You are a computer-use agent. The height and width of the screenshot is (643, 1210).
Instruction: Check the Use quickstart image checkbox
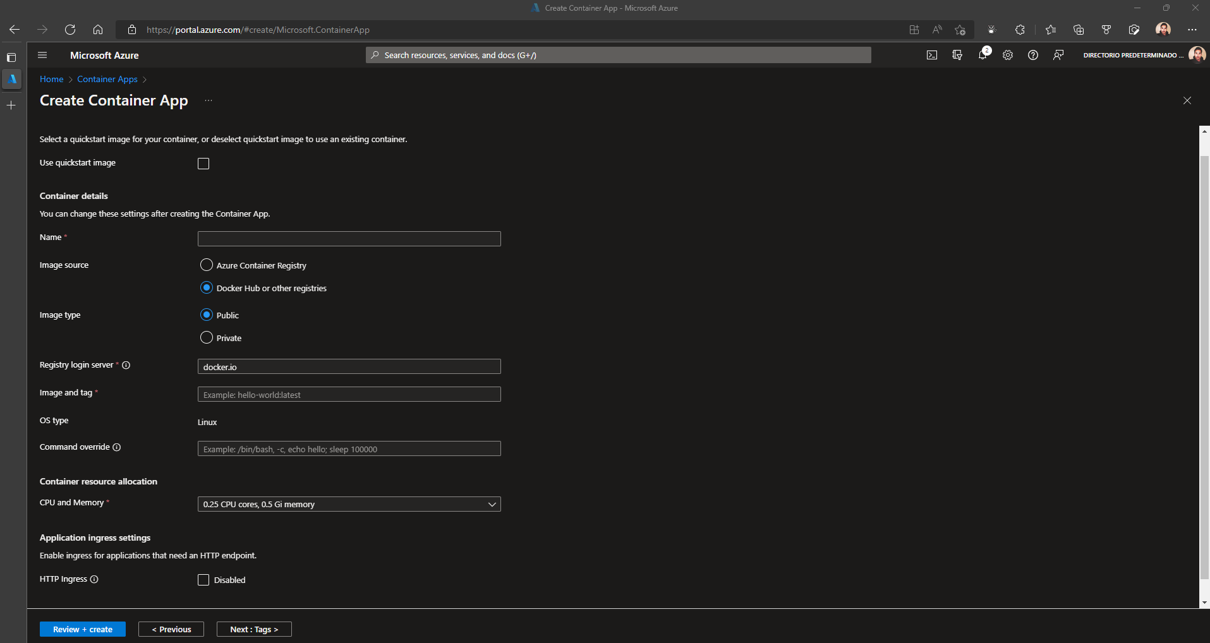point(203,163)
